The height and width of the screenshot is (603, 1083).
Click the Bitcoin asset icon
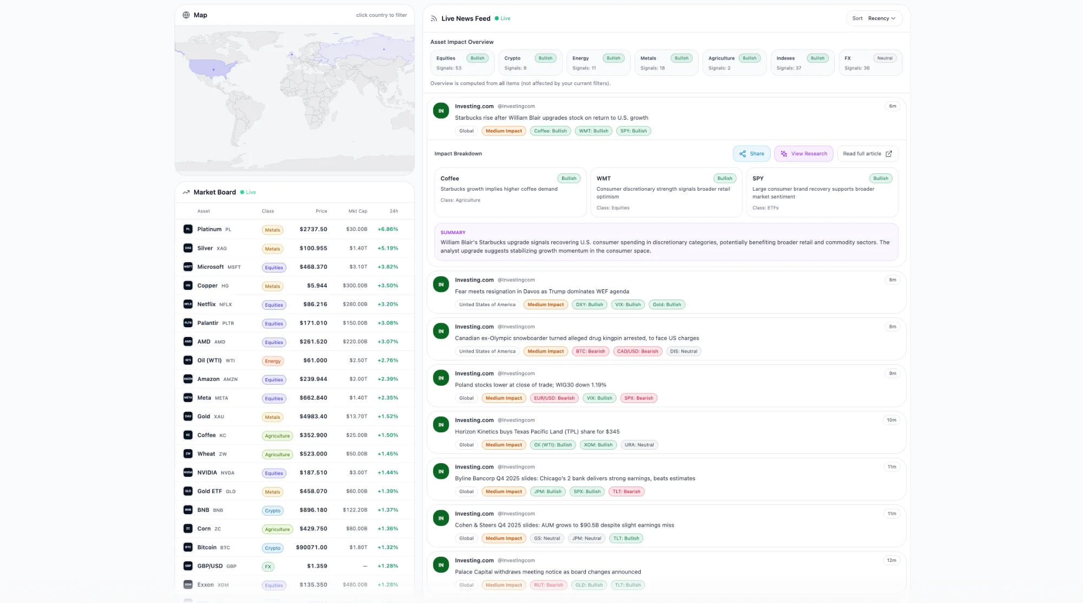click(188, 547)
